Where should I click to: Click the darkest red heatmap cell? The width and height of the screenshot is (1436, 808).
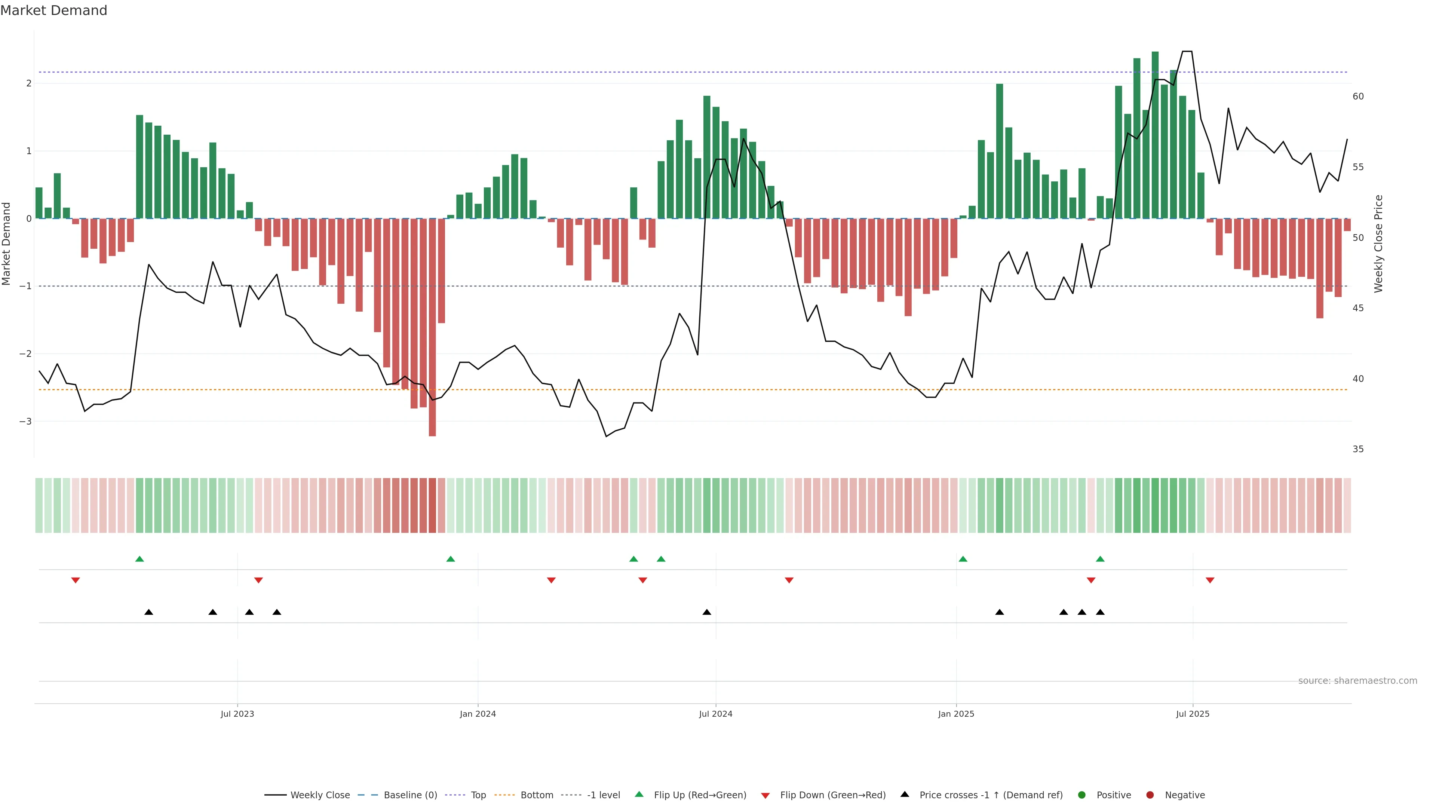point(432,505)
